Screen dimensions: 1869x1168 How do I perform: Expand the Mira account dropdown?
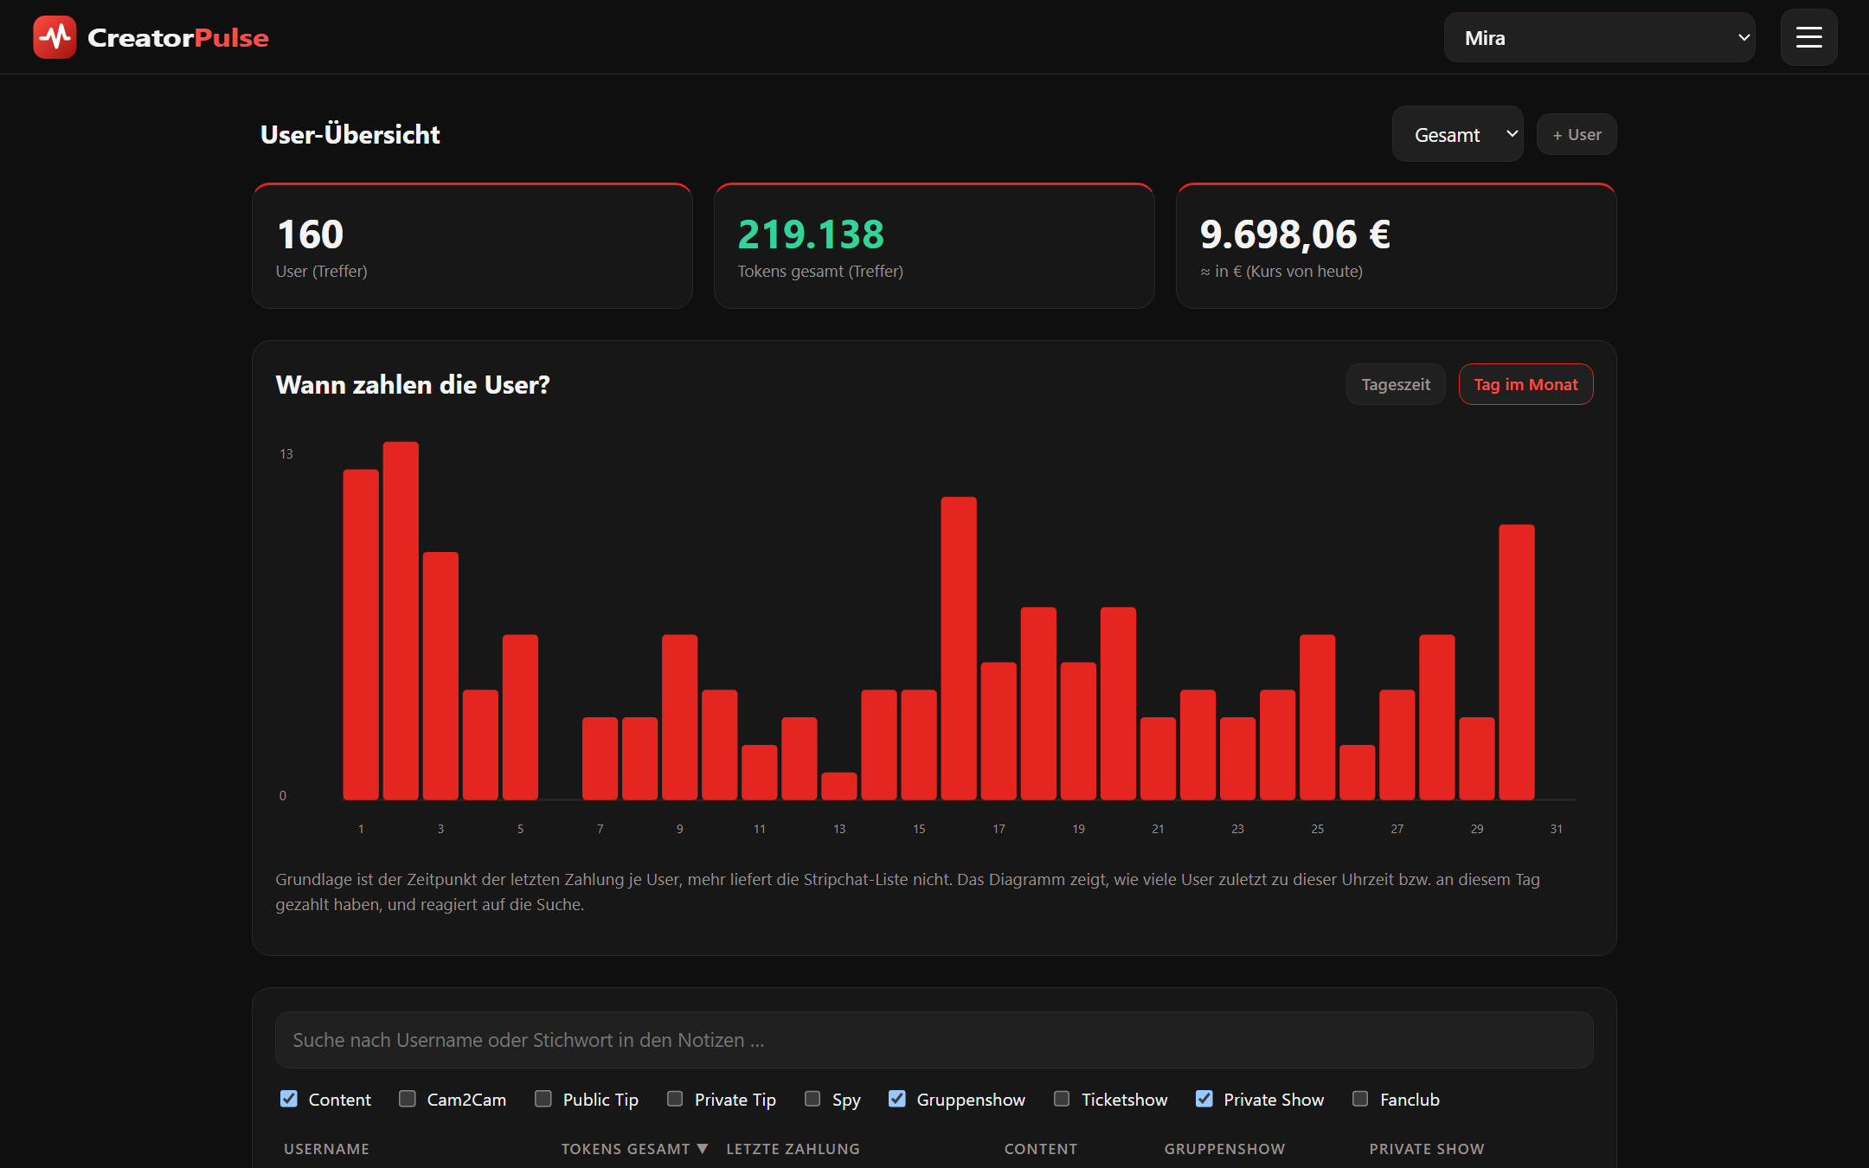click(1599, 37)
